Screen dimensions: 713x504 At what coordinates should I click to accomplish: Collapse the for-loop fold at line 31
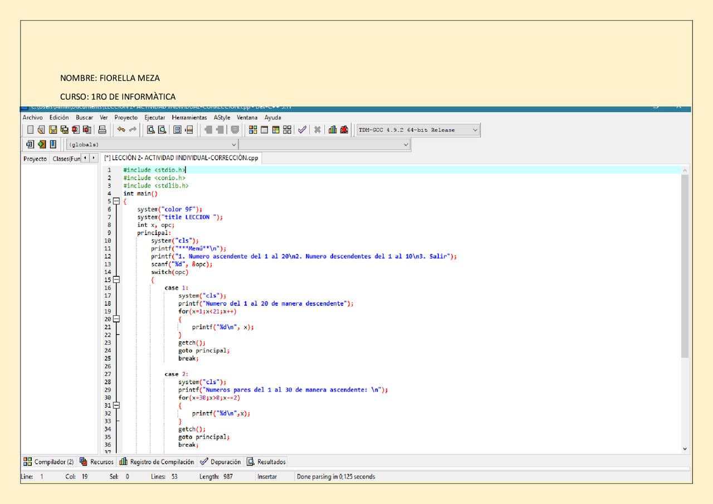click(116, 405)
